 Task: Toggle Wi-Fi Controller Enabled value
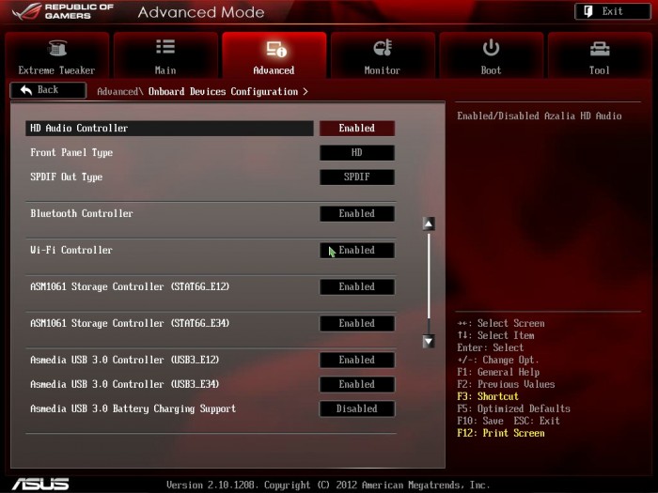click(x=356, y=251)
